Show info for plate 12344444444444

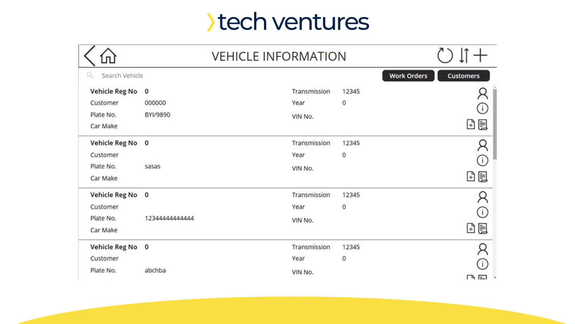pos(482,212)
